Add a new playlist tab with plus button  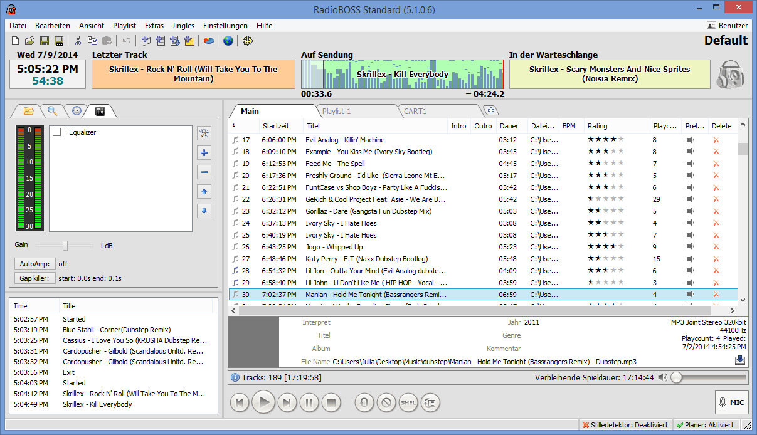coord(492,110)
